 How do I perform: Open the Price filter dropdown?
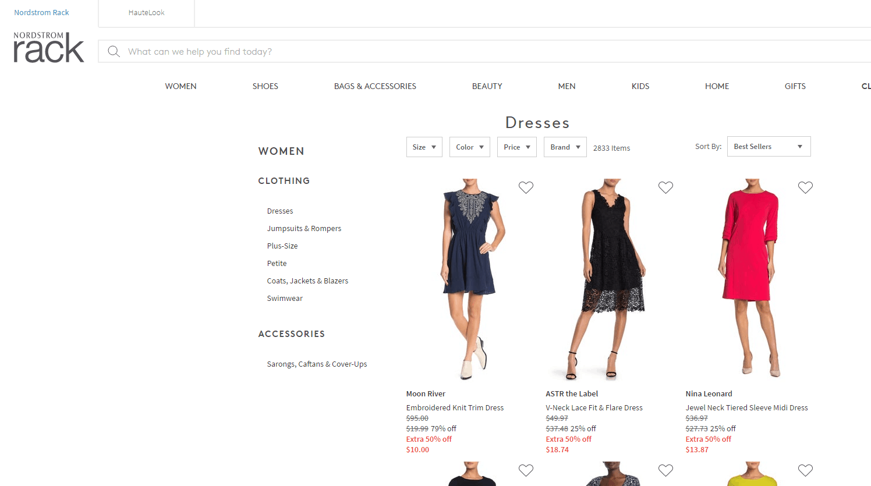517,147
